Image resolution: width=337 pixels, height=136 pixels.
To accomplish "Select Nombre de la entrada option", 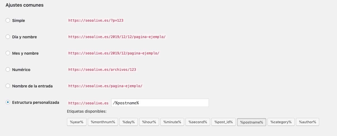I will tap(8, 86).
